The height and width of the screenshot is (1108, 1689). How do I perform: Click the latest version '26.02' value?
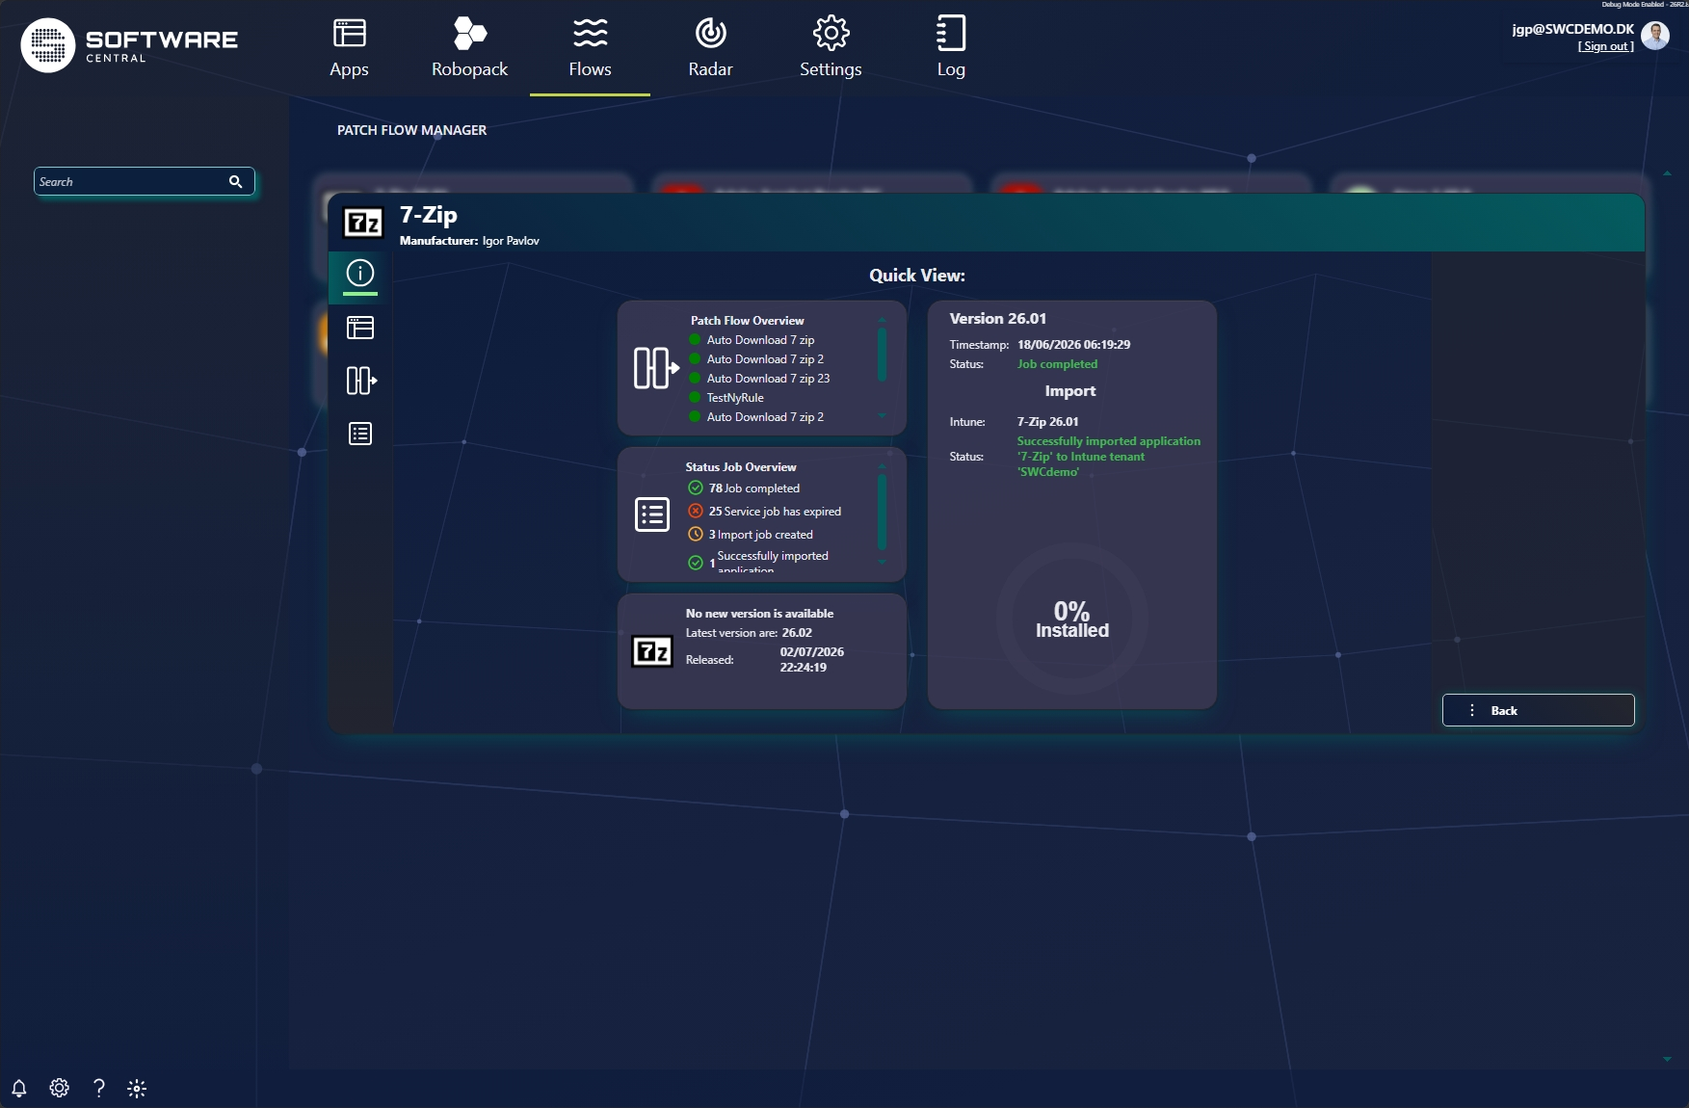pos(797,633)
